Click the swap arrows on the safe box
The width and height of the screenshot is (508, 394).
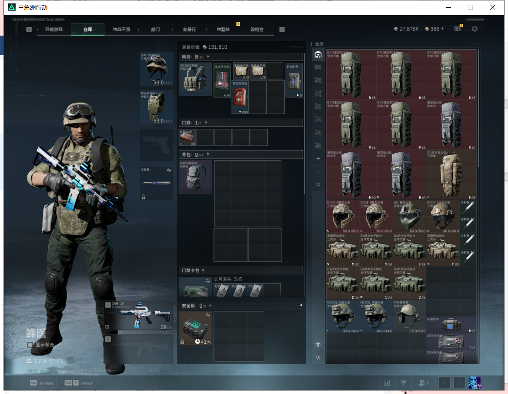208,315
